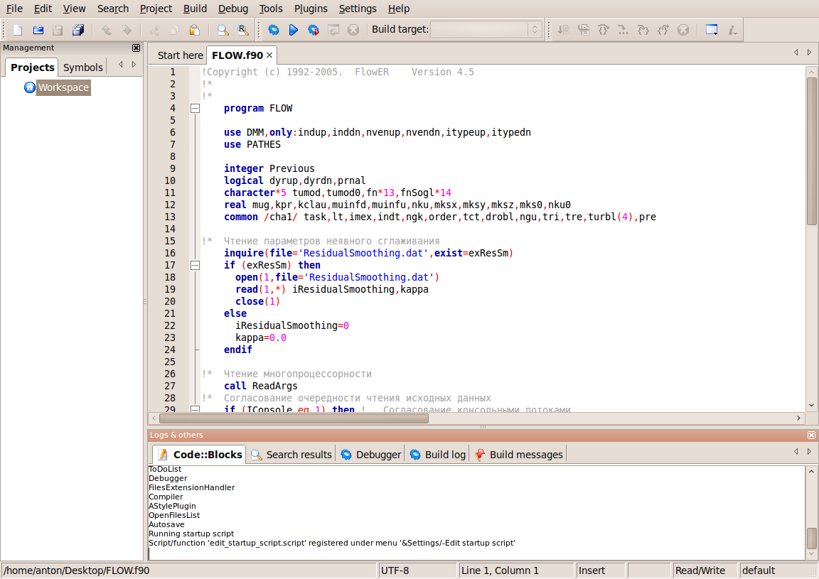Collapse the if exResSm code fold
This screenshot has width=819, height=579.
click(x=195, y=265)
